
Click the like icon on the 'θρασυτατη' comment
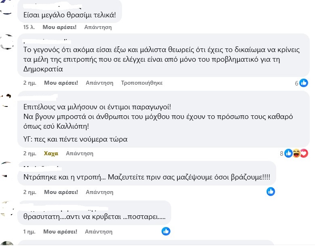coord(166,231)
